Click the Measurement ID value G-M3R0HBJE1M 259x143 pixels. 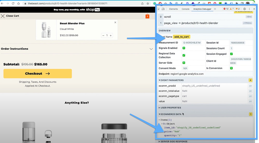[192, 43]
